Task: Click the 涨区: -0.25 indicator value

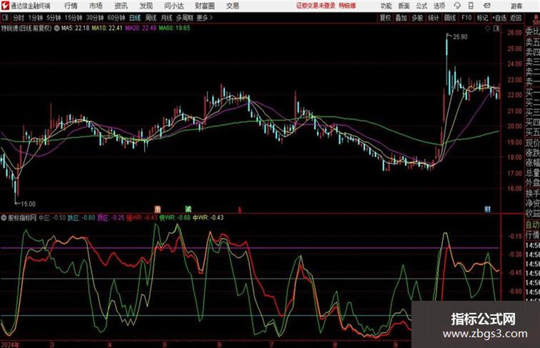Action: tap(111, 218)
